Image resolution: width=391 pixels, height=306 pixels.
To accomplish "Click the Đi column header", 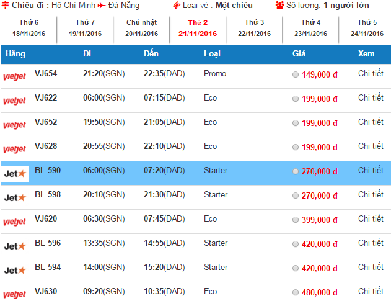I will click(x=87, y=53).
